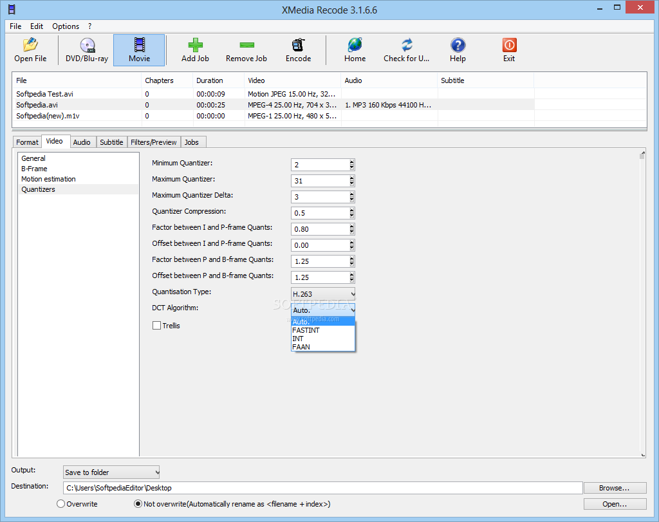Viewport: 659px width, 522px height.
Task: Switch to the Filters/Preview tab
Action: [153, 142]
